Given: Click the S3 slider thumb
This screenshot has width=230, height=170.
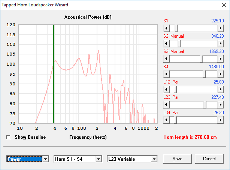Looking at the screenshot, I should [x=202, y=59].
